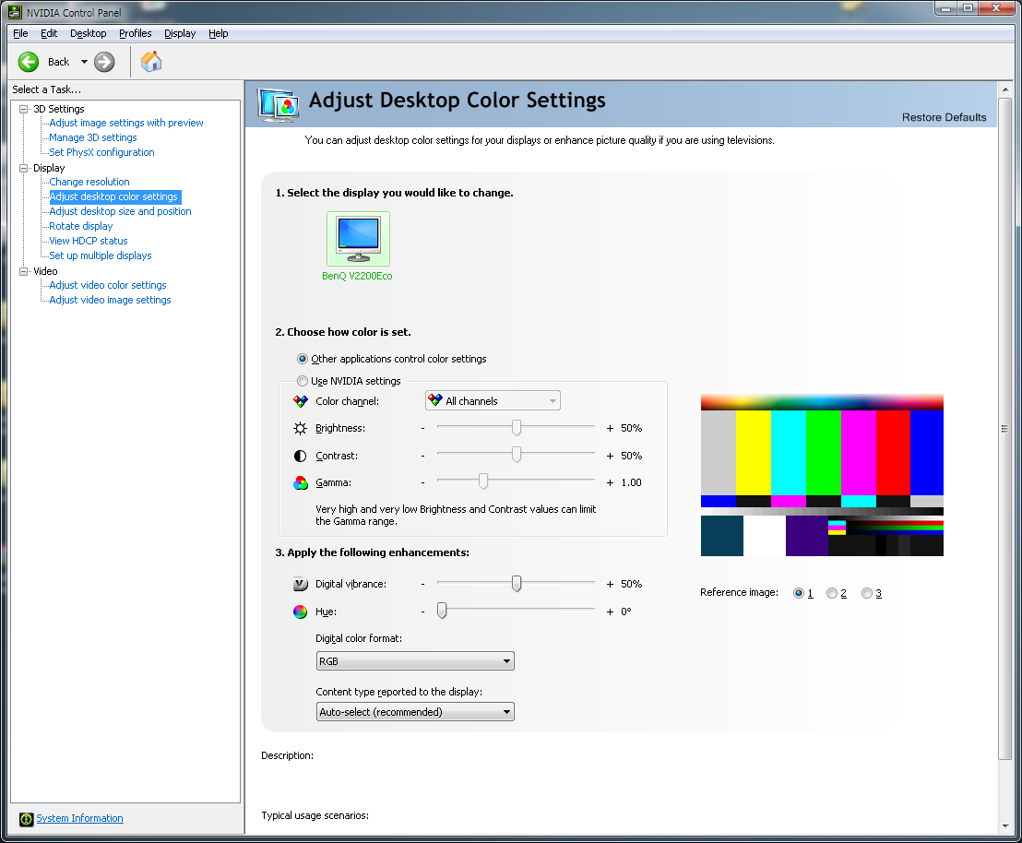Select 'Other applications control color settings' option
This screenshot has width=1022, height=843.
click(x=303, y=359)
